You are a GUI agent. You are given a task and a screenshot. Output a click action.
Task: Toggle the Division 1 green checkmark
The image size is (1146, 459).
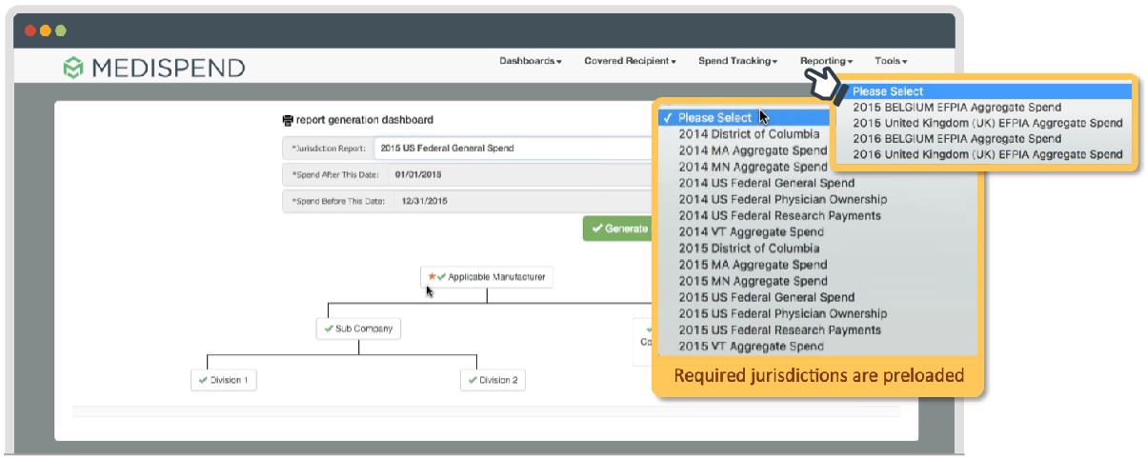(x=203, y=380)
